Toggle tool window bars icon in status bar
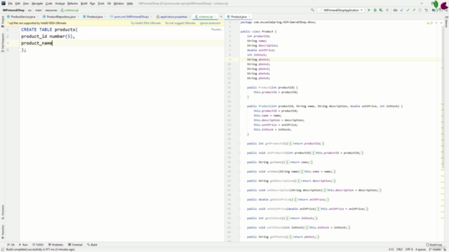This screenshot has width=449, height=252. (3, 249)
